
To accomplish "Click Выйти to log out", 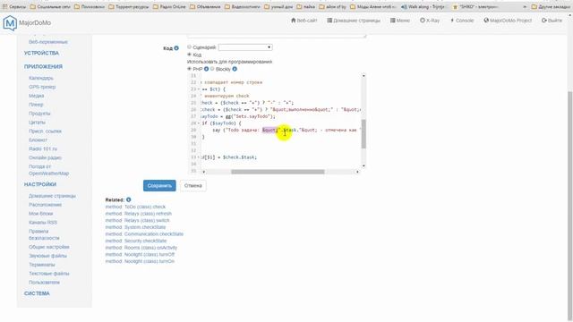I will (552, 21).
